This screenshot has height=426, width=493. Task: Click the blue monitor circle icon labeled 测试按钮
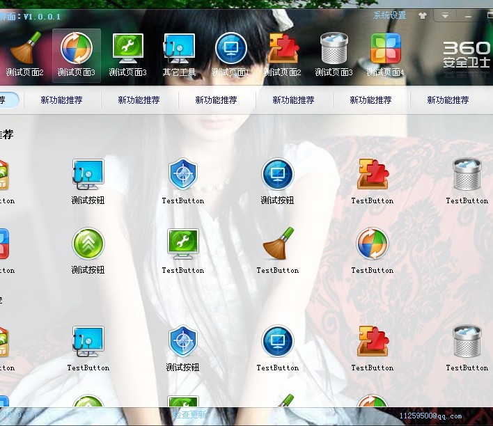277,182
